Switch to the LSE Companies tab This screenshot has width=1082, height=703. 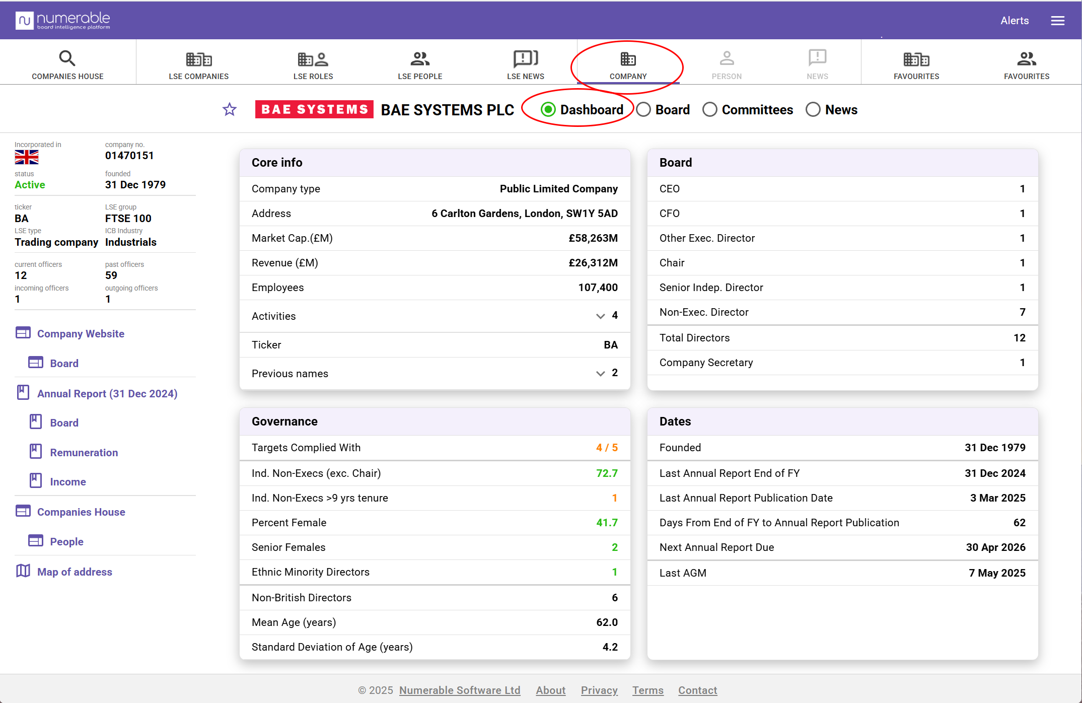(198, 64)
